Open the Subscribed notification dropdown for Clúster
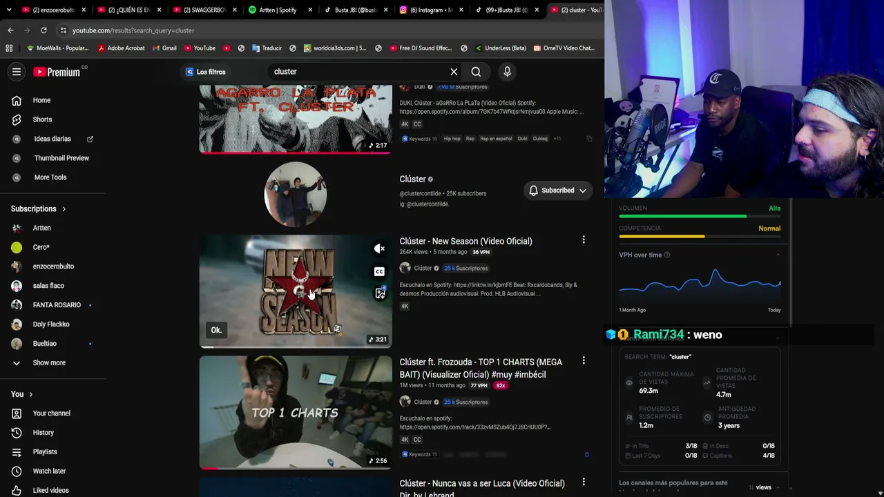Viewport: 884px width, 497px height. [x=557, y=191]
